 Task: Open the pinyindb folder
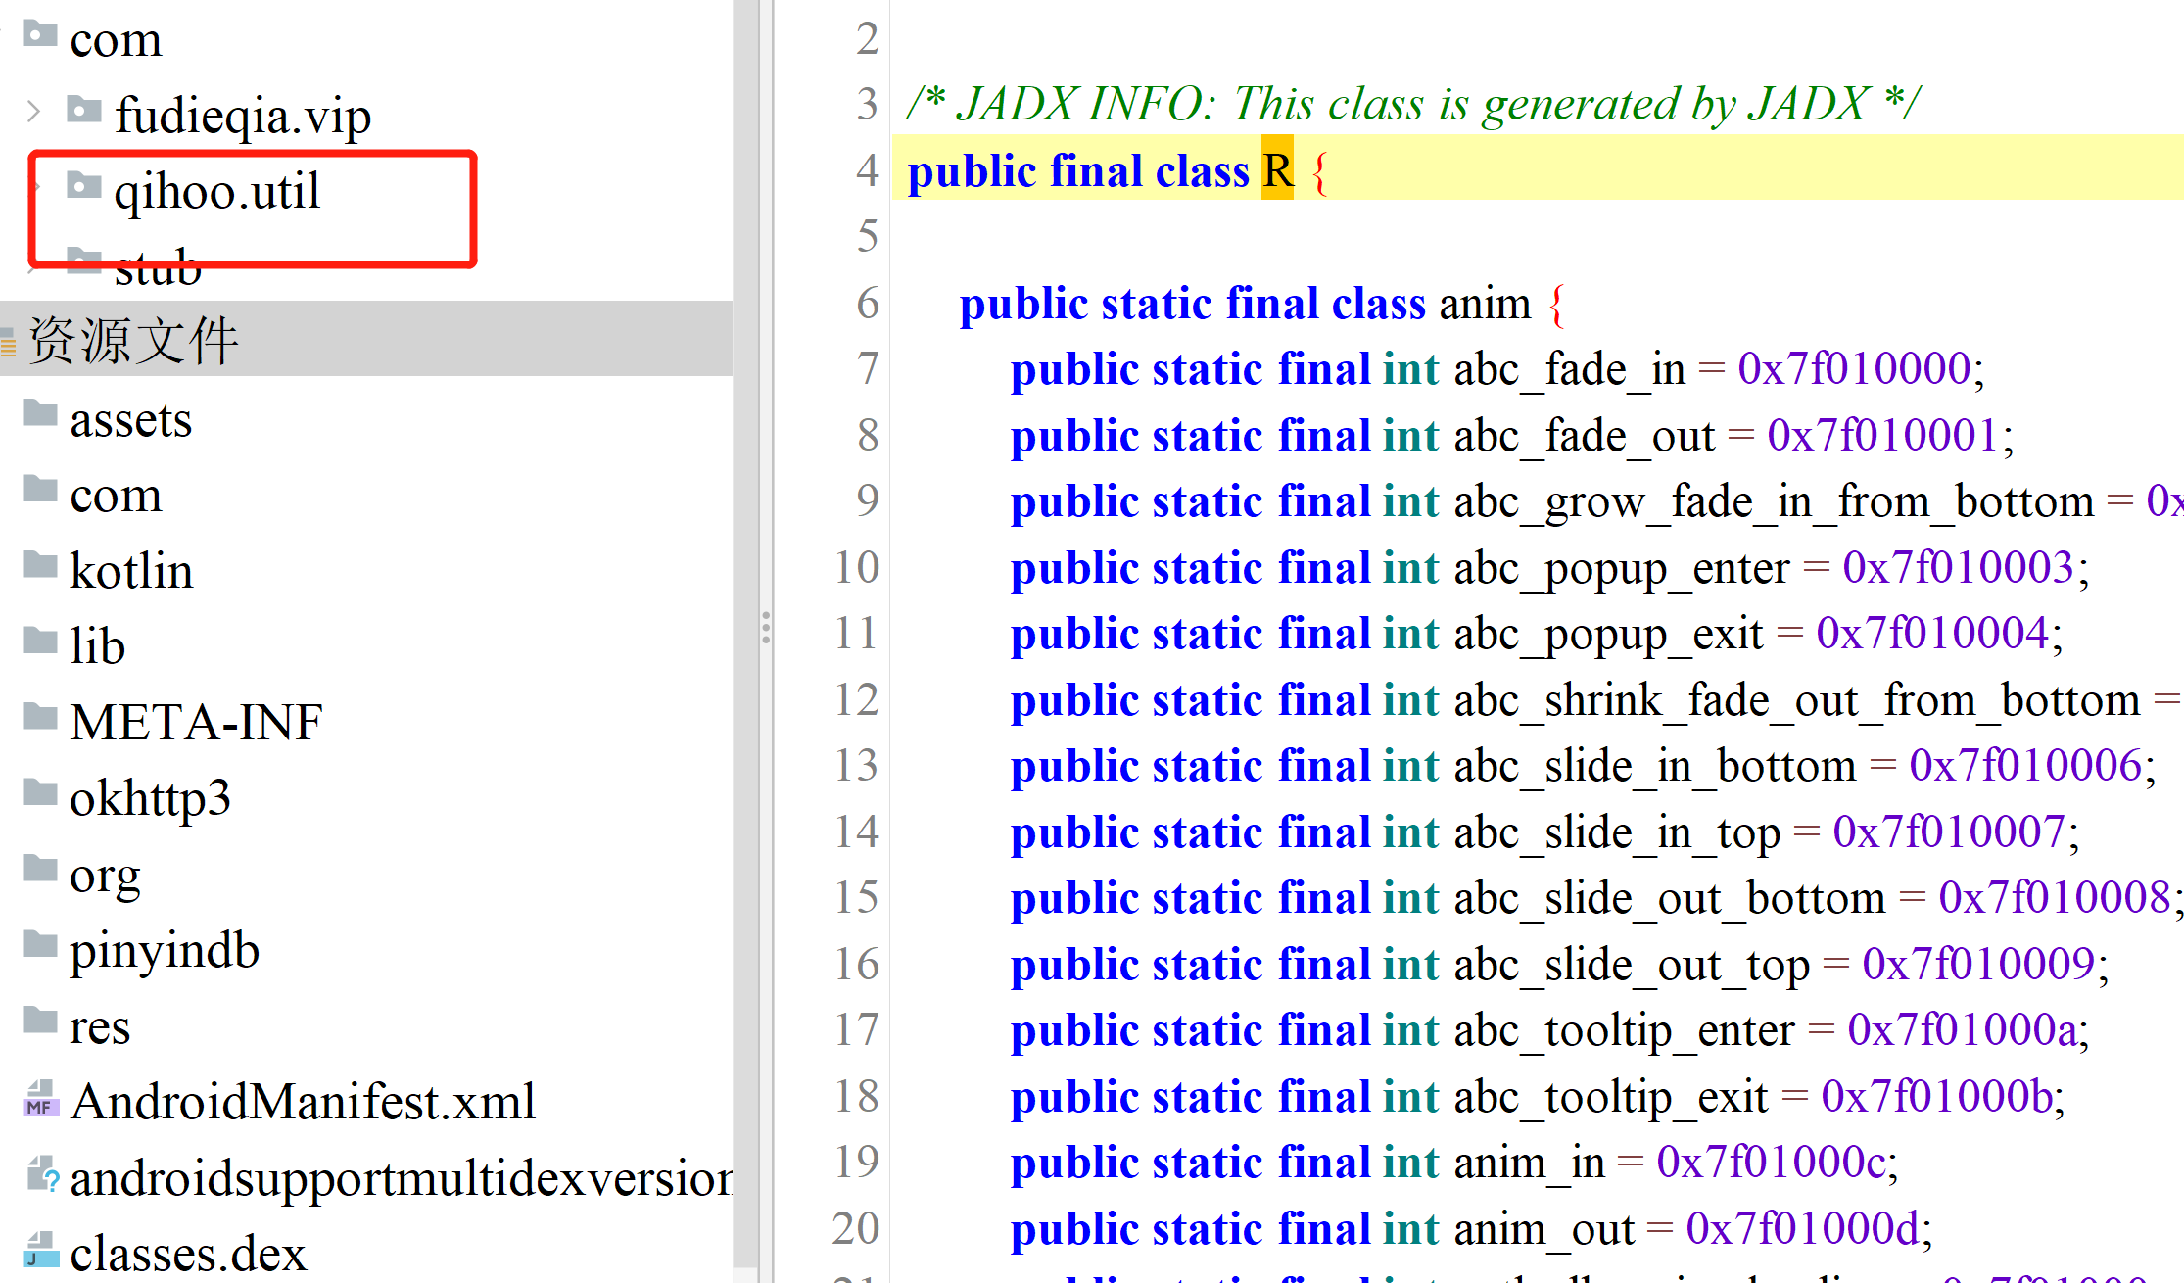[165, 951]
